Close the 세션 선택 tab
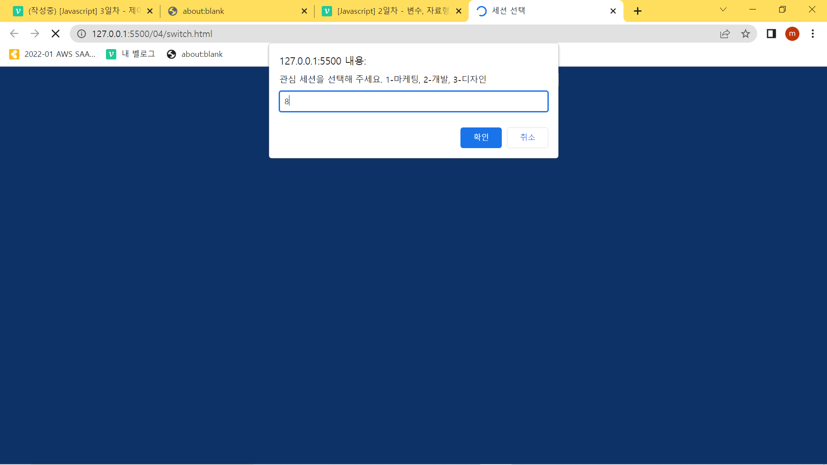This screenshot has width=827, height=465. point(613,11)
